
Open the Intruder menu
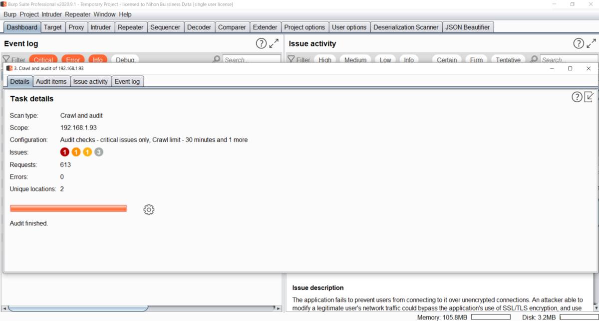pyautogui.click(x=52, y=14)
